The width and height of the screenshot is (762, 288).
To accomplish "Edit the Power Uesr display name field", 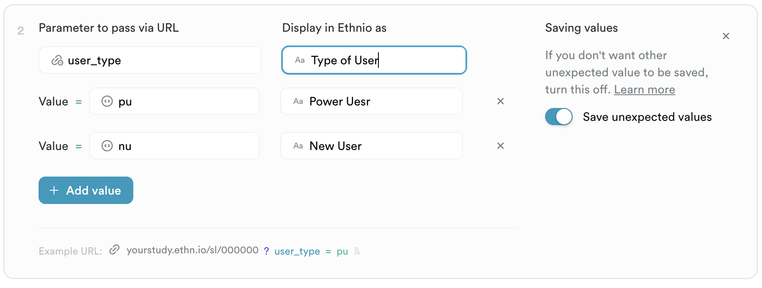I will (386, 102).
